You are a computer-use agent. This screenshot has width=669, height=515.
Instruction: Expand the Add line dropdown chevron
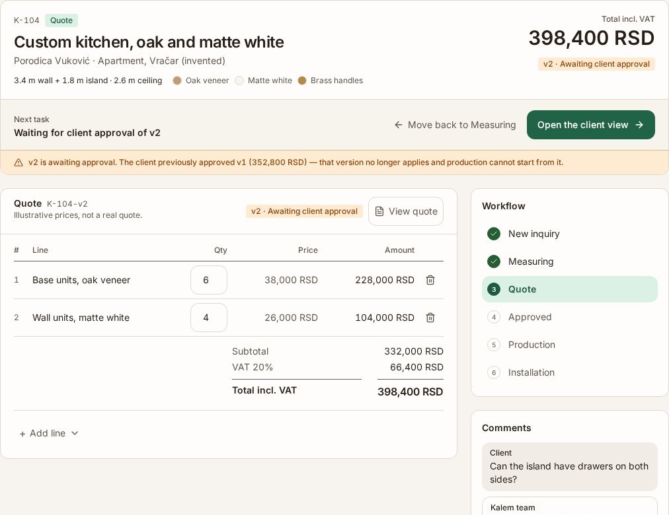point(75,433)
